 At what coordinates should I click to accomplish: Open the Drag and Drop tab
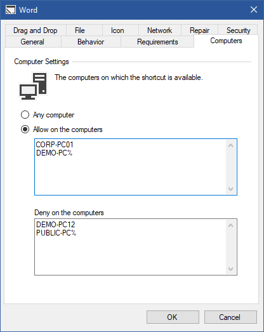(x=36, y=30)
